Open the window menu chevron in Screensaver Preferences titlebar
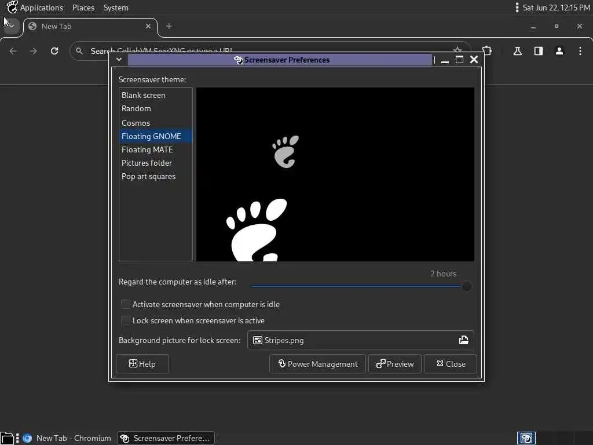 119,60
